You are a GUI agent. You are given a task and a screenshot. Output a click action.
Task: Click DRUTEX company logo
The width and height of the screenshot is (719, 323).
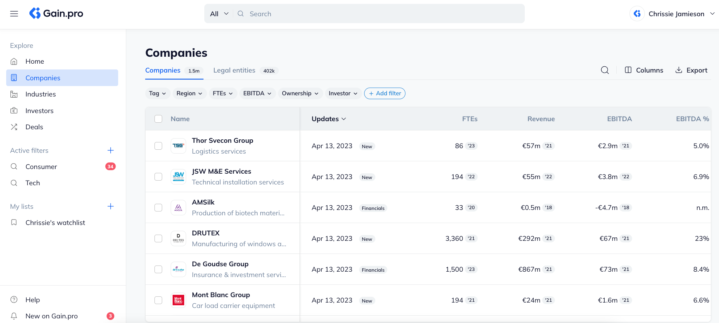pos(178,238)
